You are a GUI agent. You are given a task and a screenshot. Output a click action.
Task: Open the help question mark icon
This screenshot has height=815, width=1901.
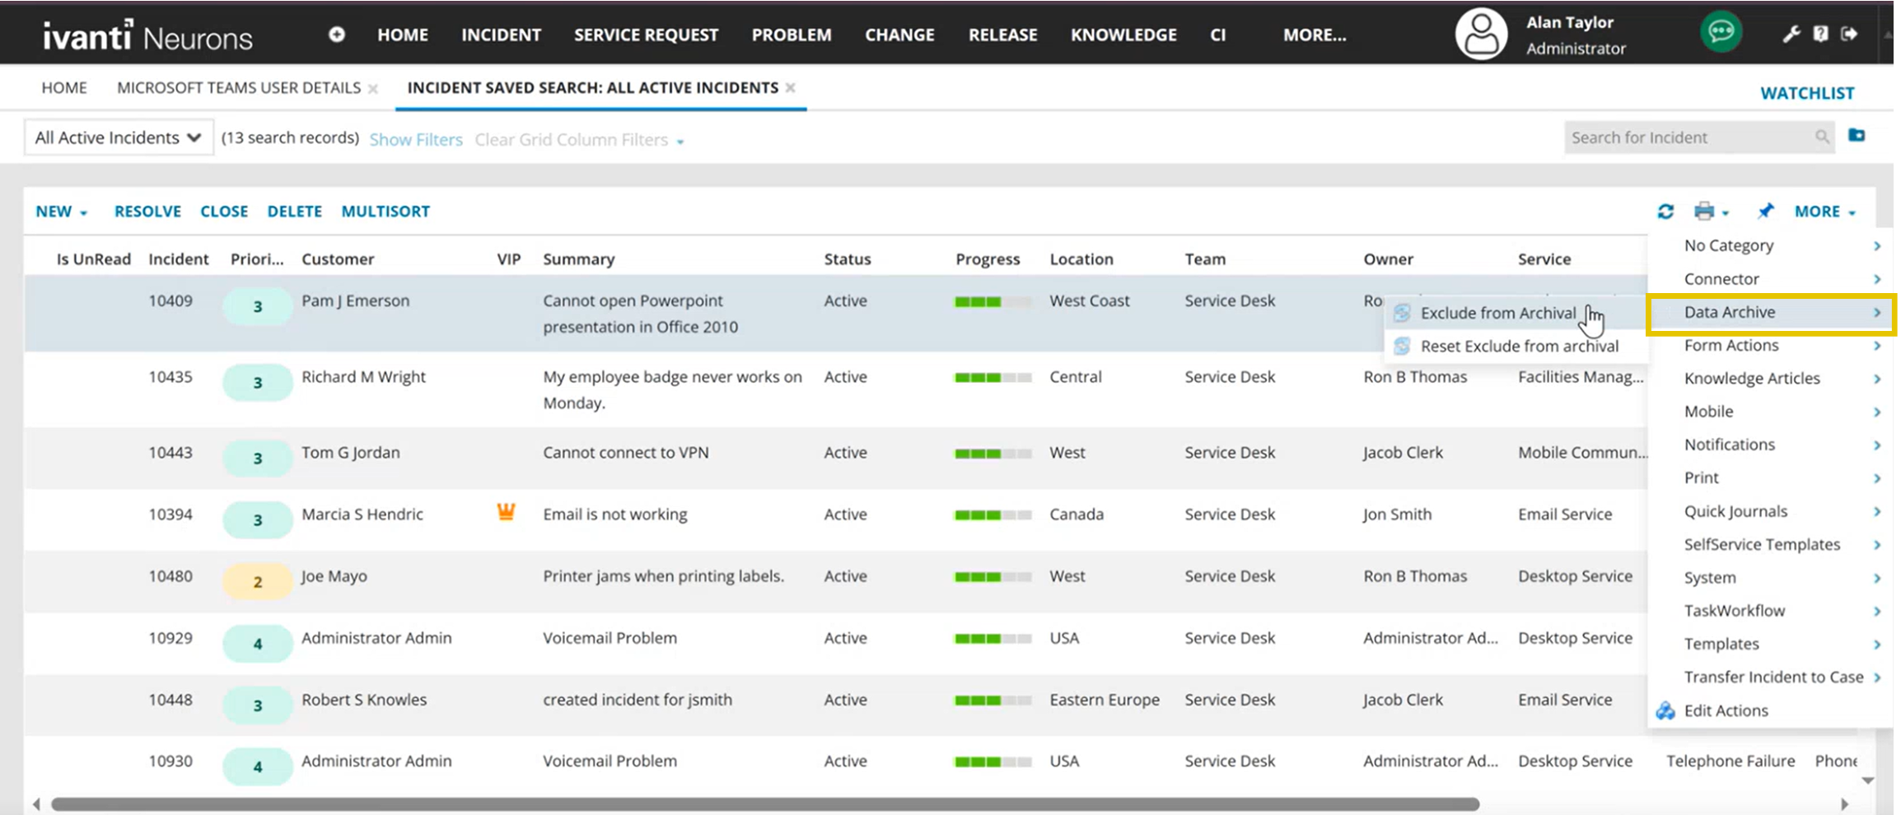1820,34
